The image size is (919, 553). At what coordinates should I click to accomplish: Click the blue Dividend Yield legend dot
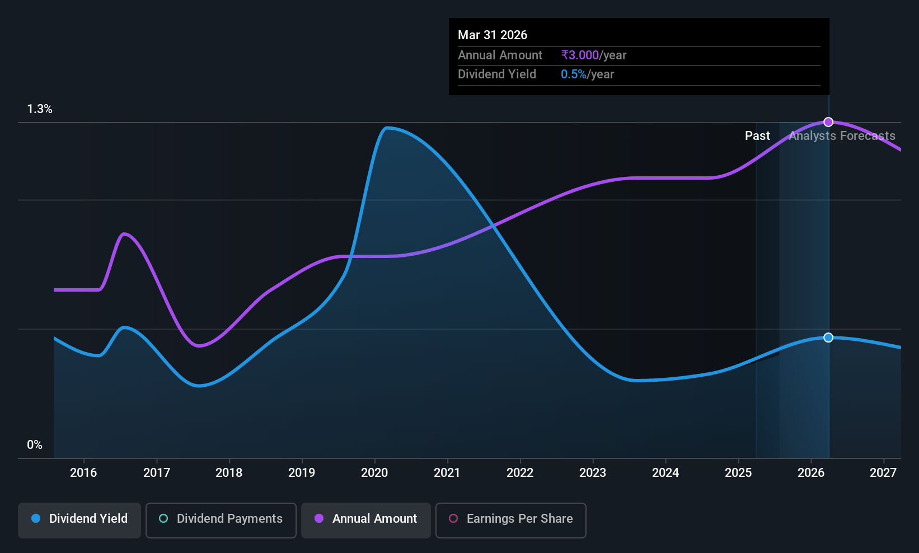36,518
